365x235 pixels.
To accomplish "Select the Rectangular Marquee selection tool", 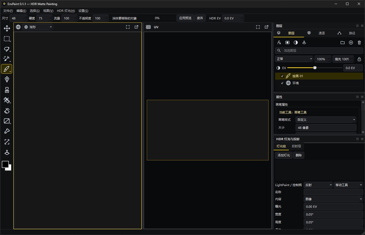I will [x=7, y=39].
